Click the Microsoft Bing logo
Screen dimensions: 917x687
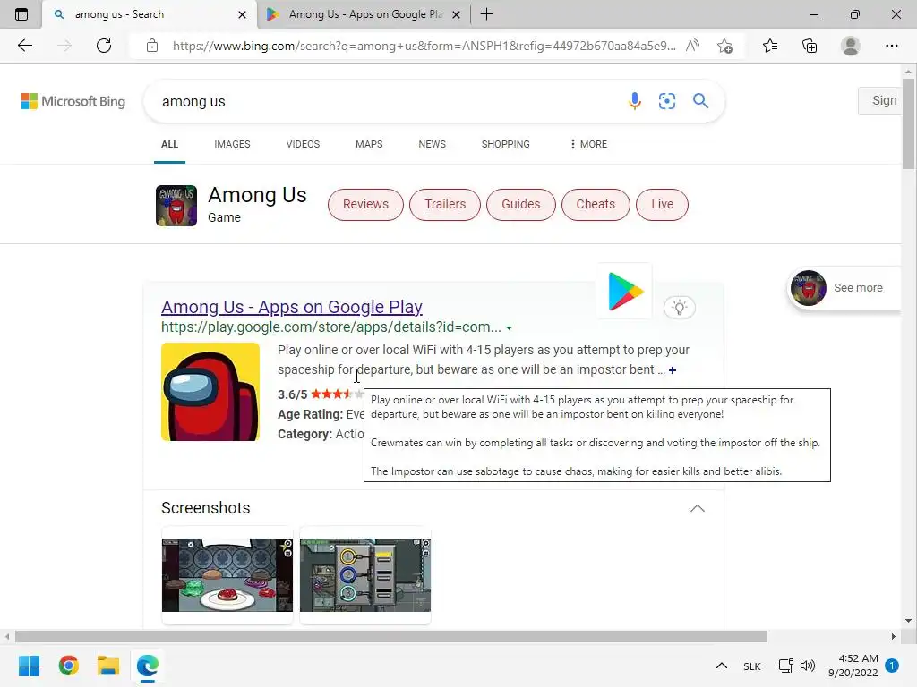73,101
